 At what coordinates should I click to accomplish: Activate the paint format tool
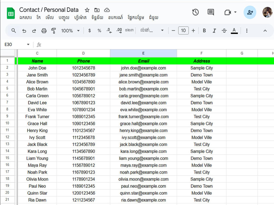pyautogui.click(x=53, y=31)
